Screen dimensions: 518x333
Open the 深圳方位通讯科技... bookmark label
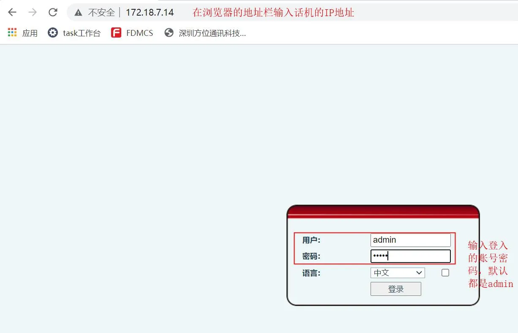point(212,33)
